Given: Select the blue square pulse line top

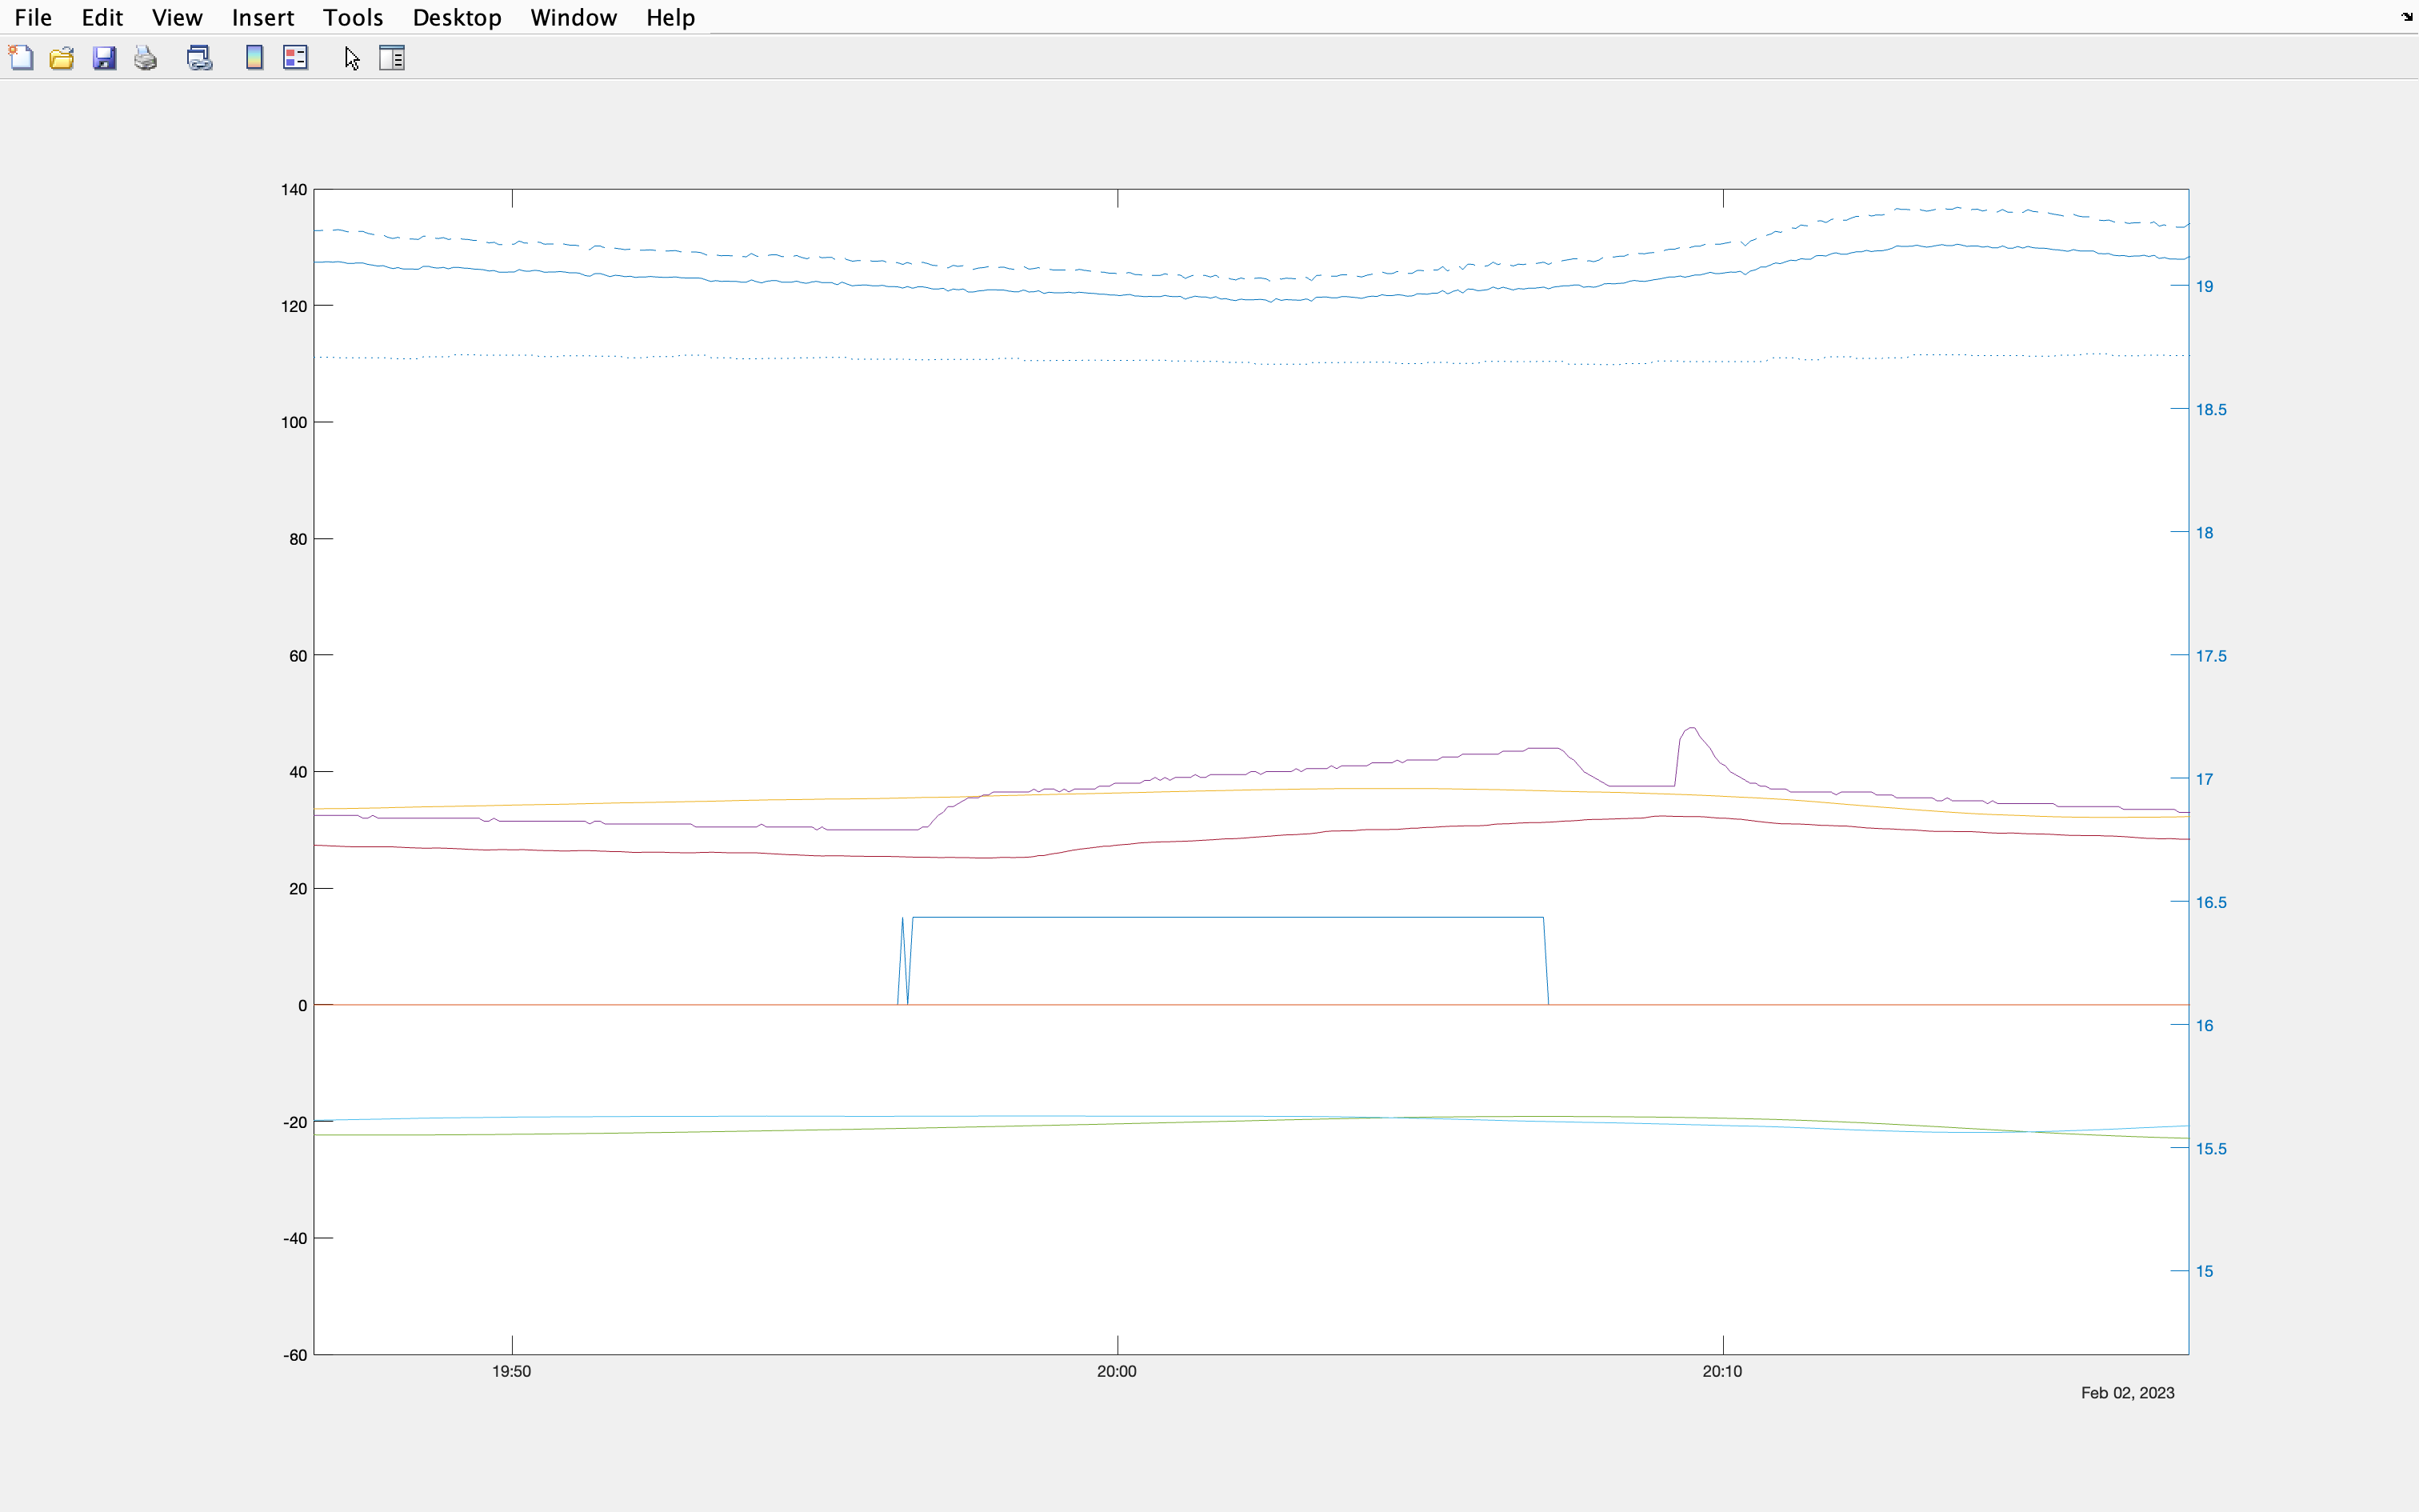Looking at the screenshot, I should point(1227,917).
